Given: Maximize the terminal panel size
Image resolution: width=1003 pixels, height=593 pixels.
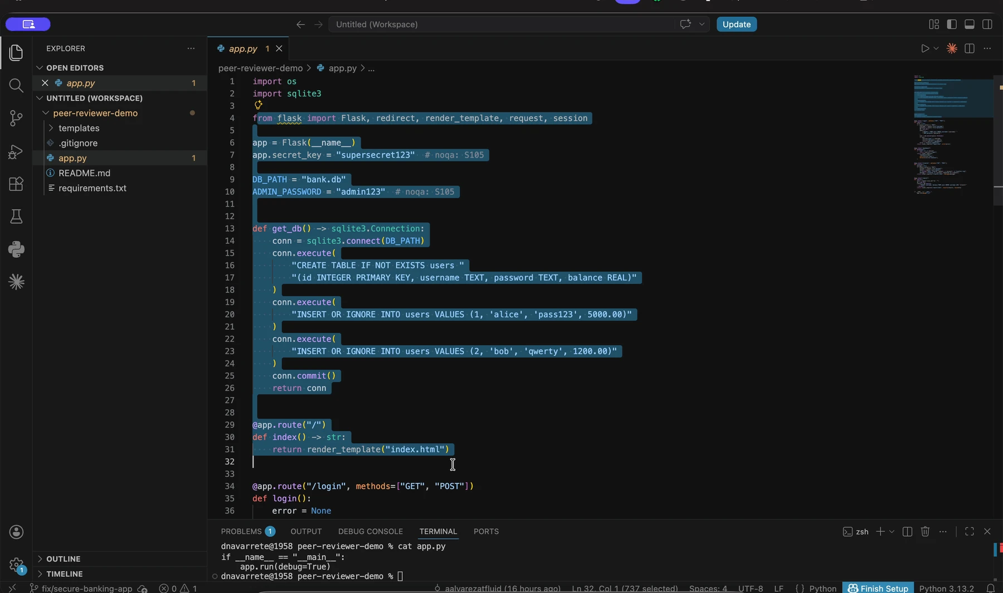Looking at the screenshot, I should [x=970, y=531].
